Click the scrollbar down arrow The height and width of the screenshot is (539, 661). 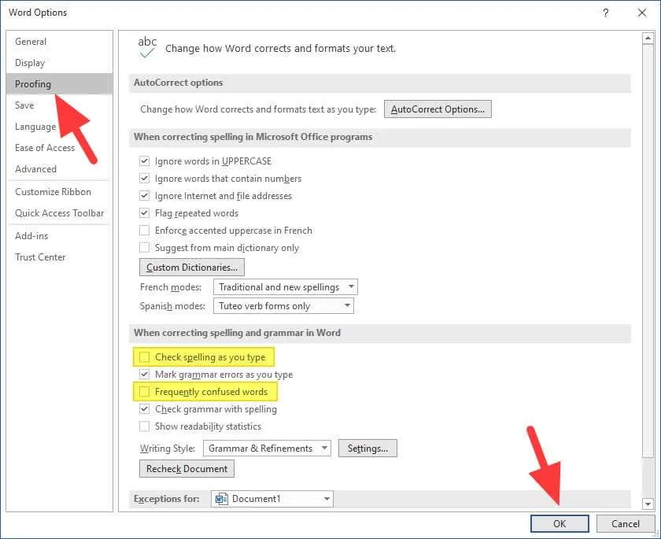click(x=648, y=503)
